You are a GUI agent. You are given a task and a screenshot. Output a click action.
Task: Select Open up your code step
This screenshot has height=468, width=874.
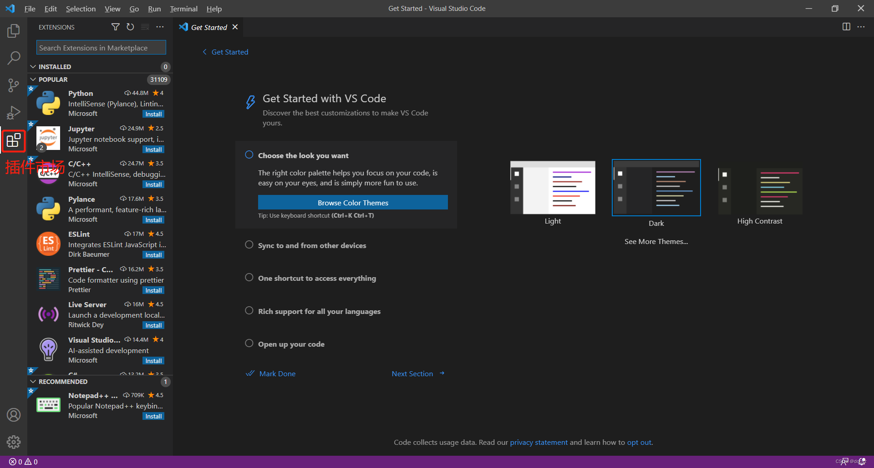tap(291, 344)
